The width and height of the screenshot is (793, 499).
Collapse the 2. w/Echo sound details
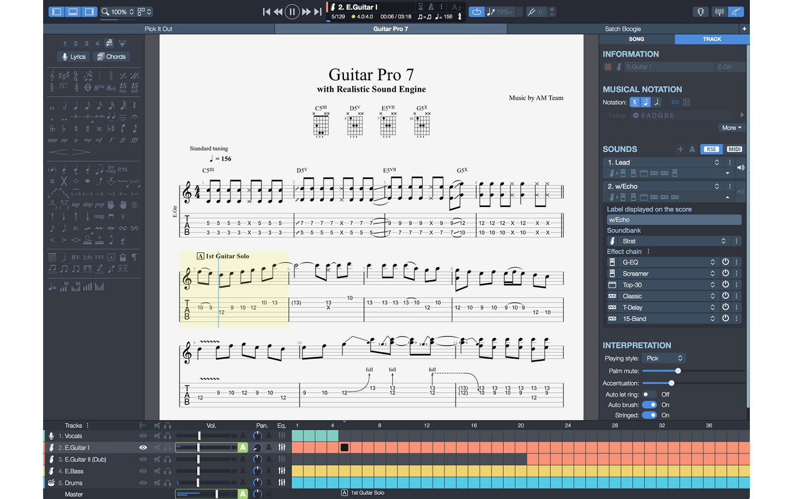pyautogui.click(x=727, y=197)
